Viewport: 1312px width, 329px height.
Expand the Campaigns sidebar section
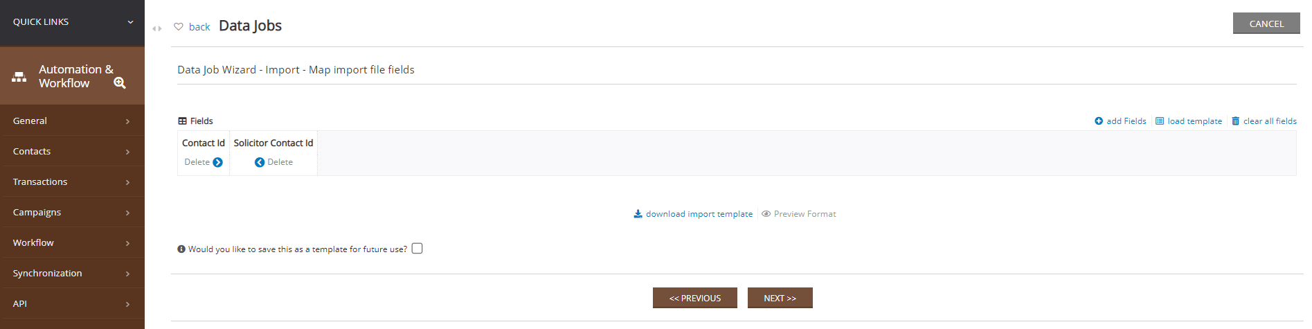pyautogui.click(x=72, y=212)
